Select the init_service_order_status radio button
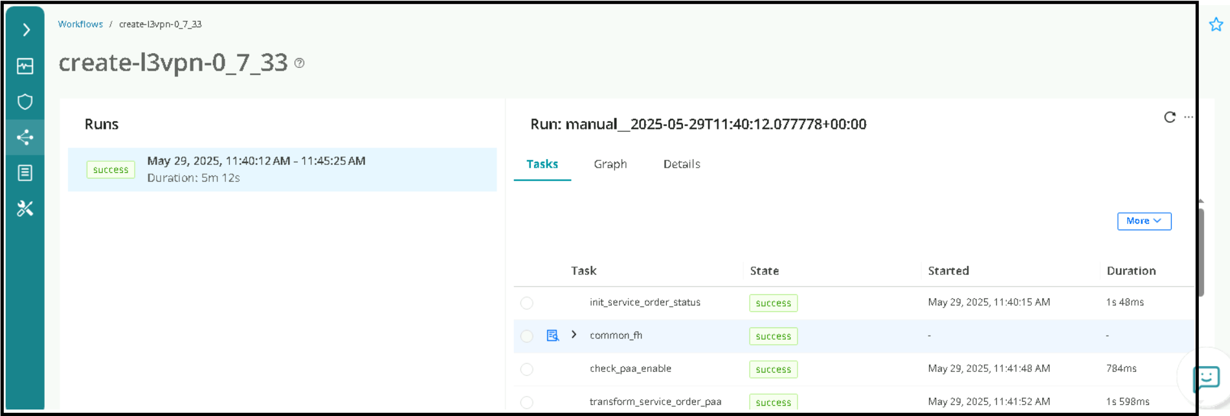 527,303
